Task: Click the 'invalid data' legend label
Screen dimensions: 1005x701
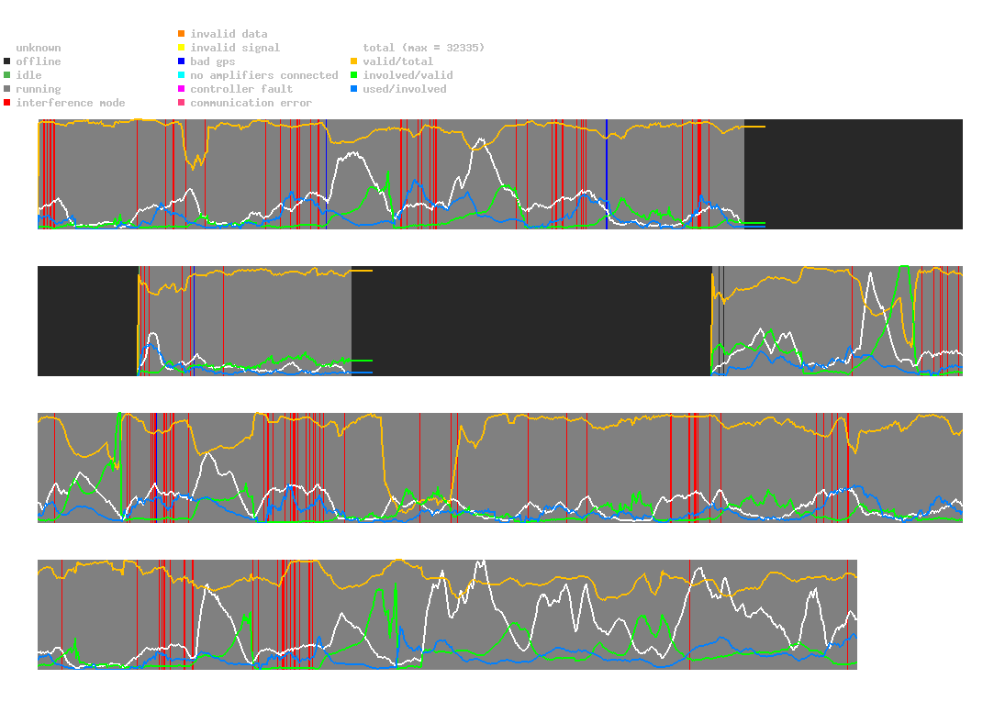Action: click(229, 34)
